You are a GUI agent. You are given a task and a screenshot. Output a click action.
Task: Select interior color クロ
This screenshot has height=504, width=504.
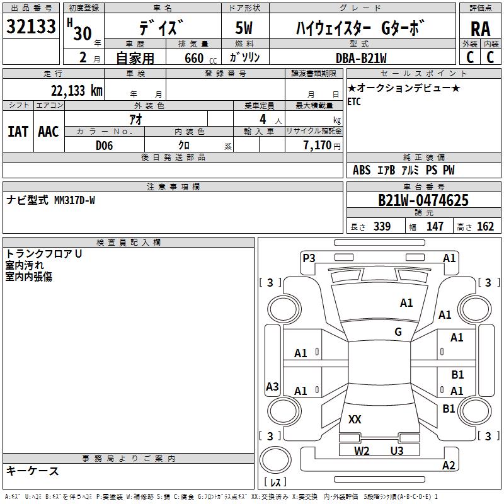coord(184,146)
